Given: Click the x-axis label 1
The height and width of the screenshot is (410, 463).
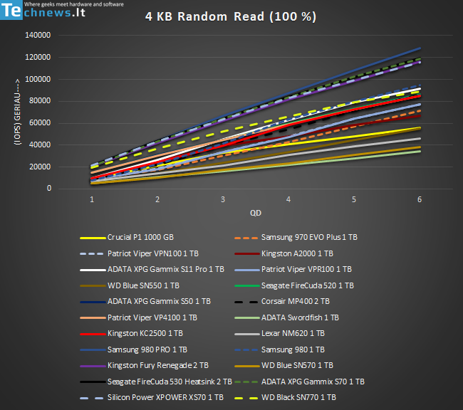Looking at the screenshot, I should (x=92, y=200).
